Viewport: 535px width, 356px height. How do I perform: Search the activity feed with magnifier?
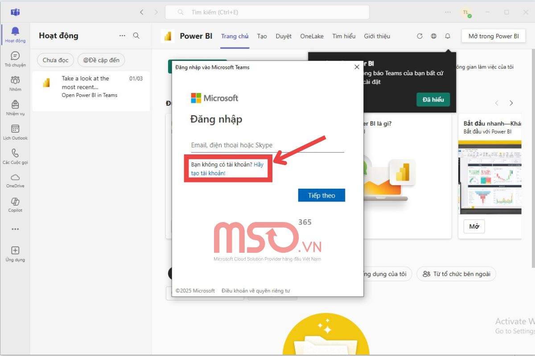(136, 36)
